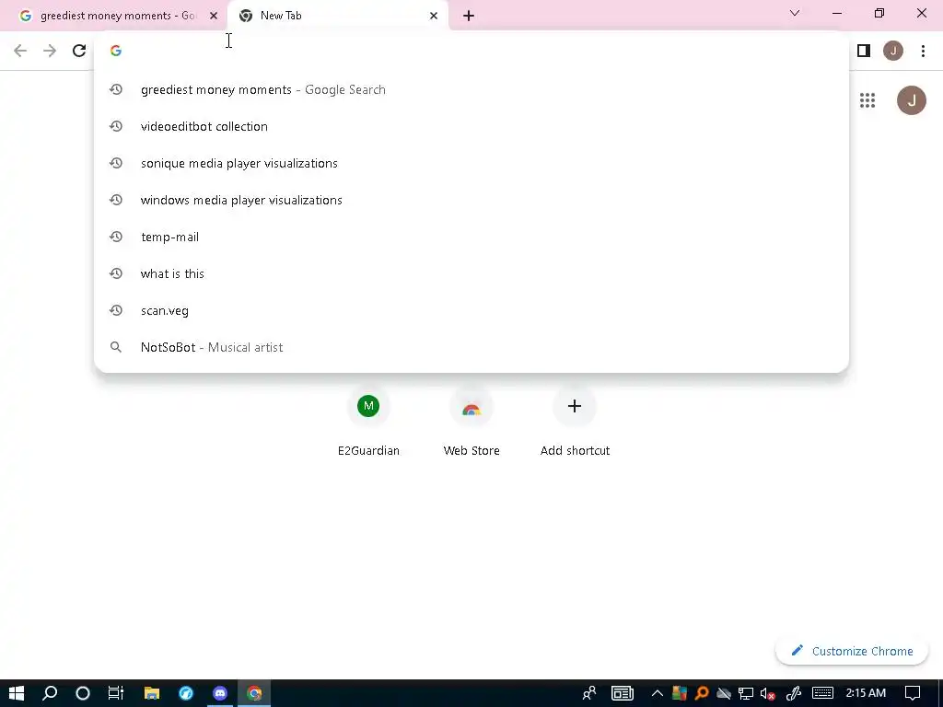Click the forward navigation arrow
The image size is (943, 707).
point(50,52)
